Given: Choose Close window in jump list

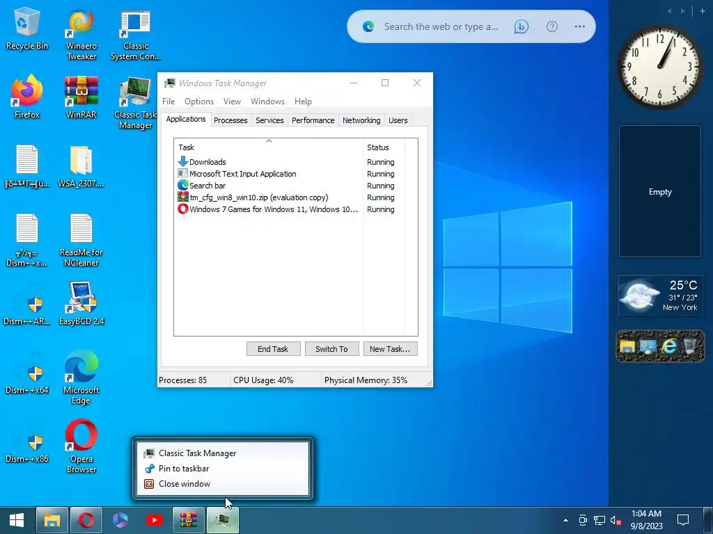Looking at the screenshot, I should click(x=223, y=484).
